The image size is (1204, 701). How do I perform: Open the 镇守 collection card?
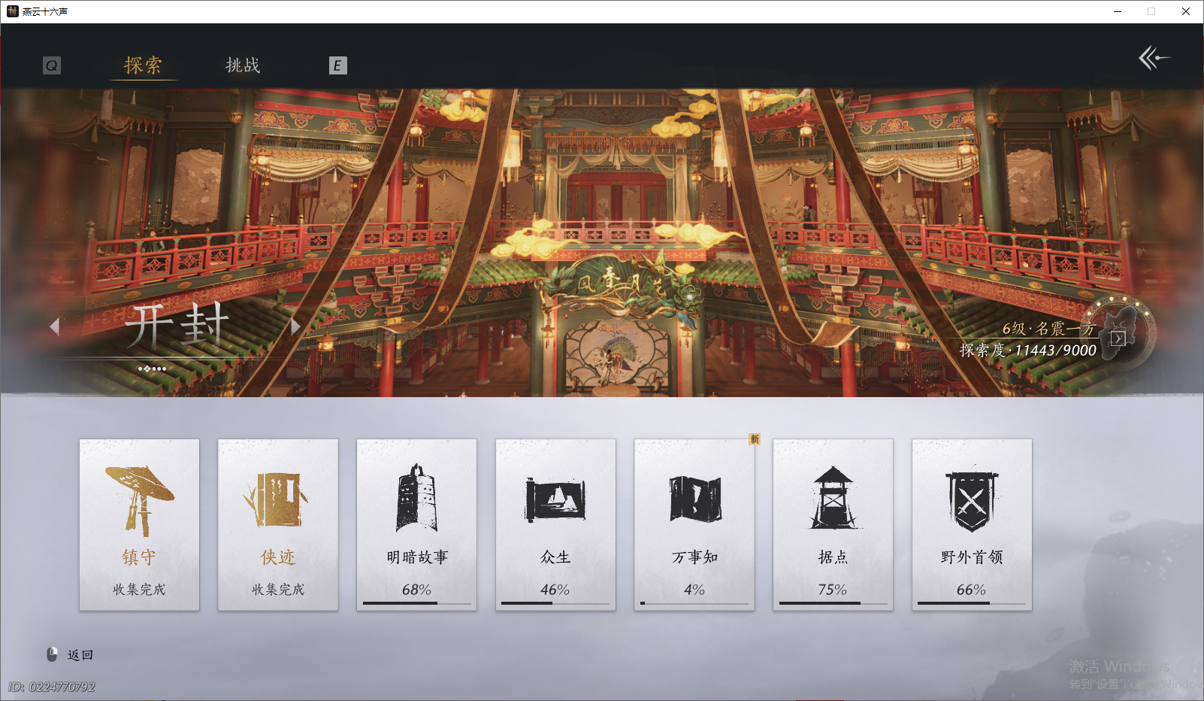coord(138,524)
